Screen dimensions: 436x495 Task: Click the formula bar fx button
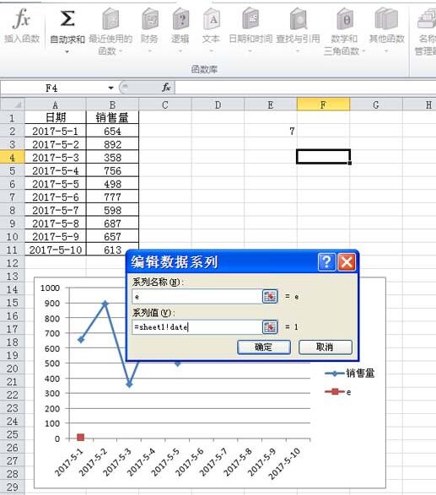pos(166,88)
